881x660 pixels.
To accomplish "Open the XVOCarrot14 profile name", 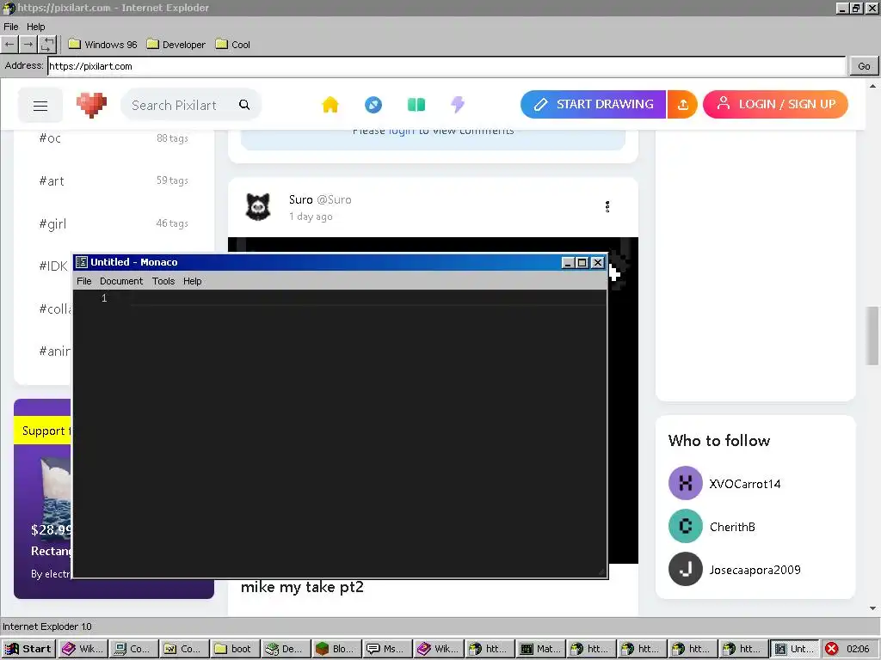I will tap(745, 484).
